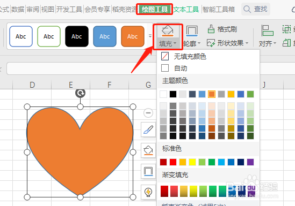Expand the Fill dropdown arrow

tap(175, 43)
